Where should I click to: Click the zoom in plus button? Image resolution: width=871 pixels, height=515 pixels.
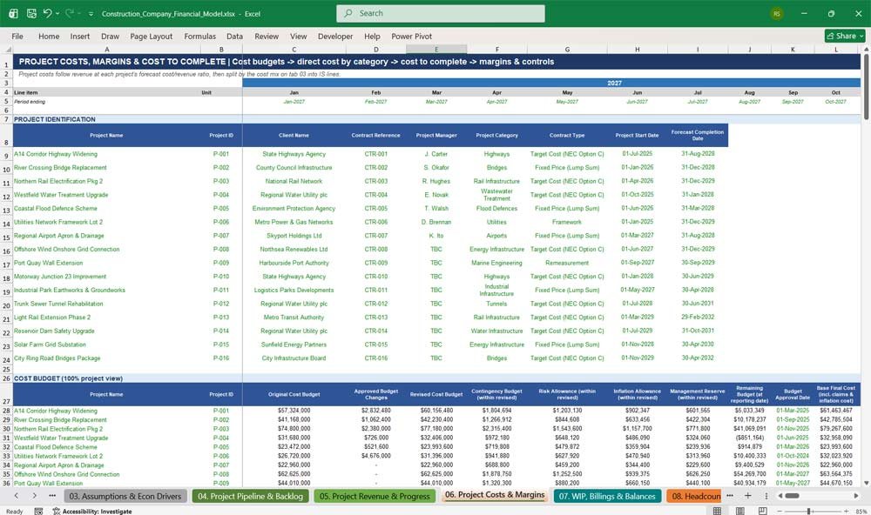[x=846, y=512]
